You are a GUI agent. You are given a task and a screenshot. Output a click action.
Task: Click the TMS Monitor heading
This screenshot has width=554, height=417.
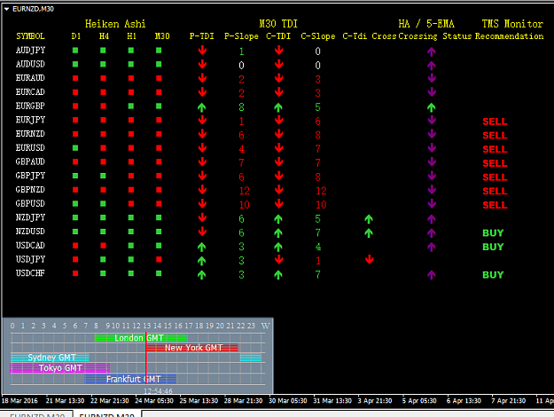pyautogui.click(x=512, y=24)
